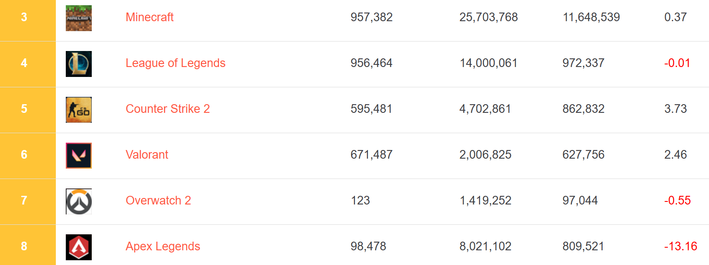The height and width of the screenshot is (265, 709).
Task: Click the League of Legends icon
Action: (x=79, y=64)
